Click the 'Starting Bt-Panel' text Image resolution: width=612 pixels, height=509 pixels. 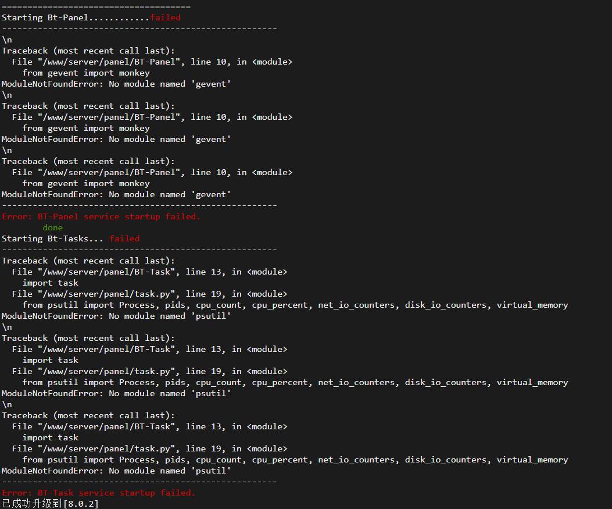(45, 17)
